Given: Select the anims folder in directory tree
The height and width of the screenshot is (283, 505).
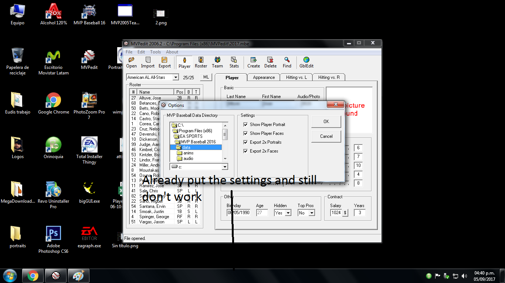Looking at the screenshot, I should (185, 153).
